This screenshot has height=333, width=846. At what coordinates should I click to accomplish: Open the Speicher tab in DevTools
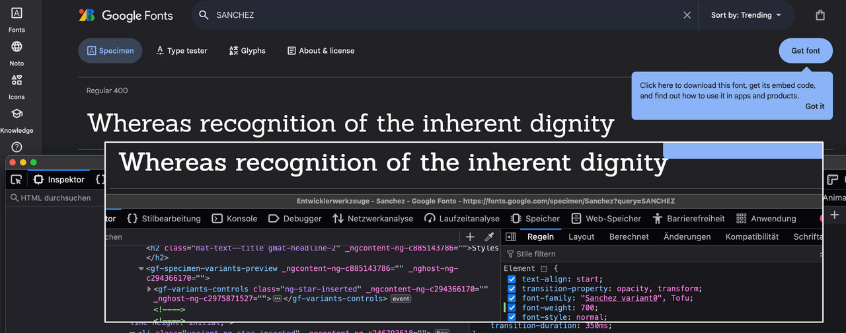point(535,219)
